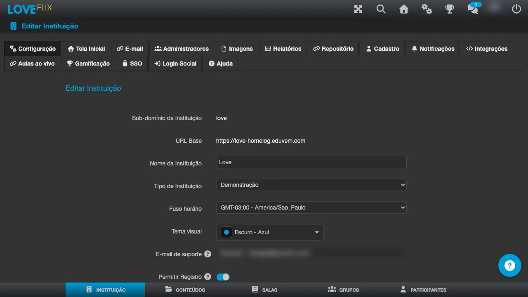
Task: Switch to the Configuração tab
Action: click(33, 49)
